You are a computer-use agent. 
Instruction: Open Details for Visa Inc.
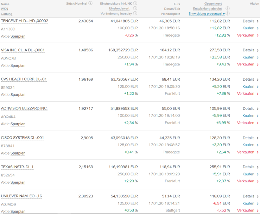(248, 50)
